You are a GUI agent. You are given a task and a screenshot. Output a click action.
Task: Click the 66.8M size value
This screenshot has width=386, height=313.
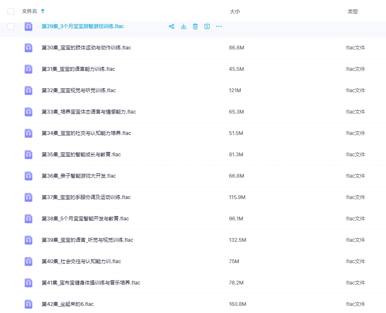pos(236,176)
